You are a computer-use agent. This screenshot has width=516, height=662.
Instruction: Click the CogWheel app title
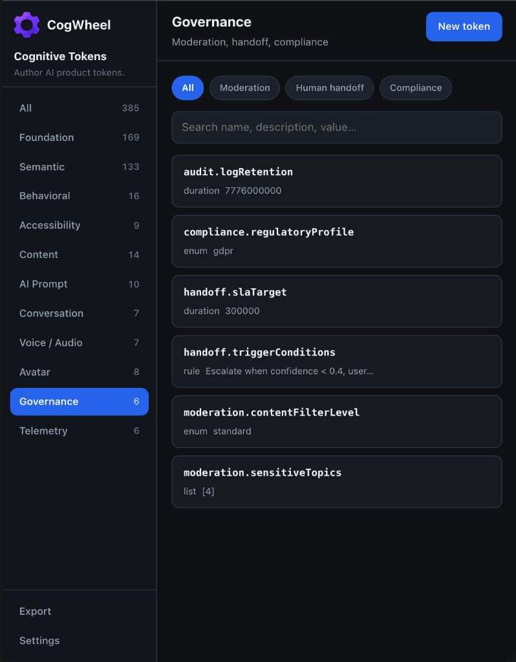point(79,25)
